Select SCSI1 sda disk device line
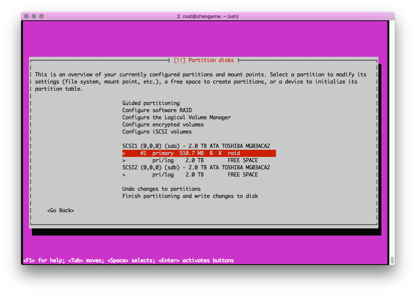Image resolution: width=416 pixels, height=295 pixels. pyautogui.click(x=196, y=146)
